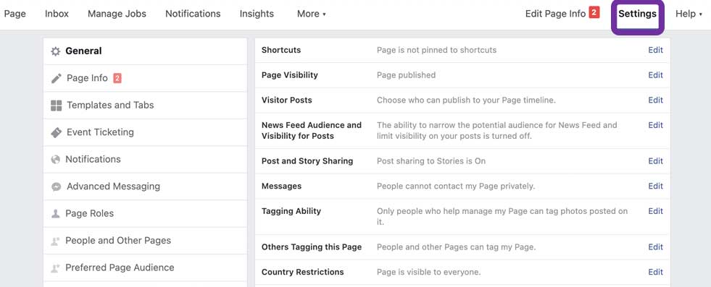Open the Inbox tab
The image size is (711, 287).
(x=57, y=14)
